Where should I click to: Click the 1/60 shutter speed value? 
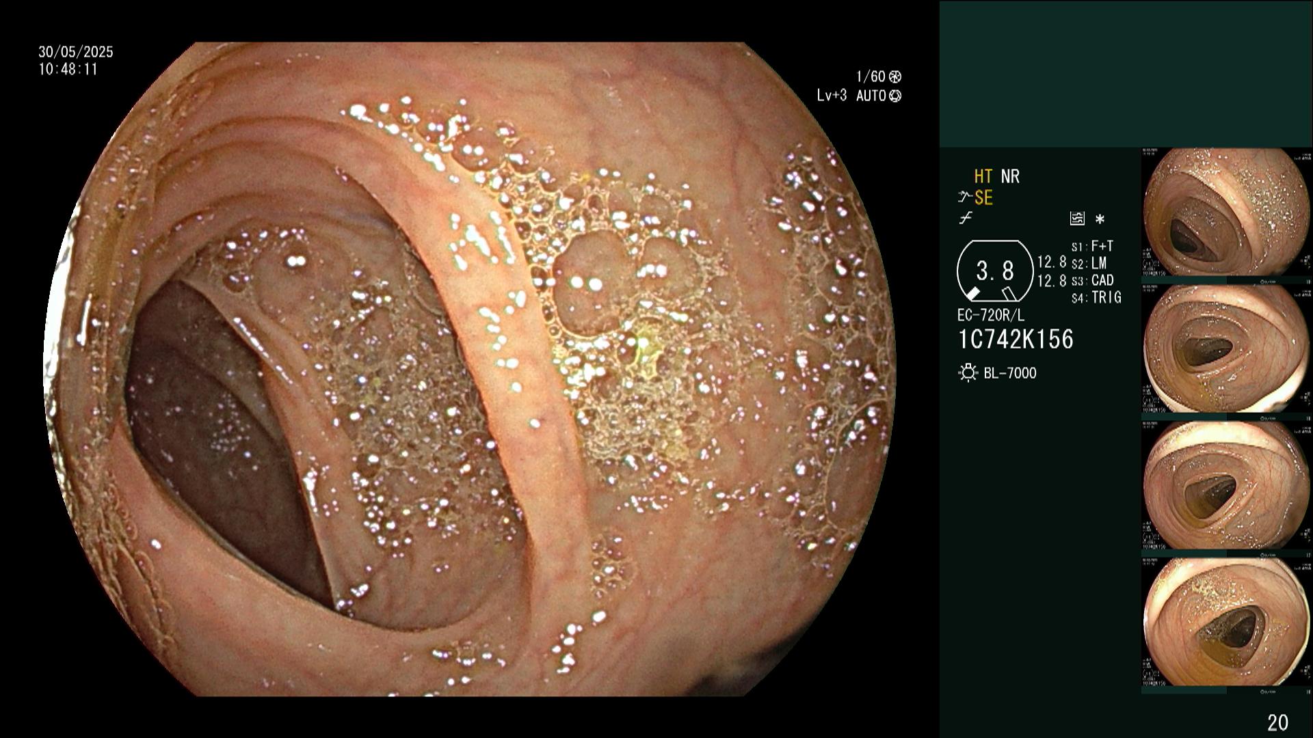[871, 77]
